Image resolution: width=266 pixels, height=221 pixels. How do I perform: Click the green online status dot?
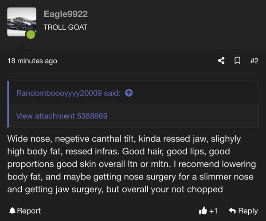[x=31, y=34]
